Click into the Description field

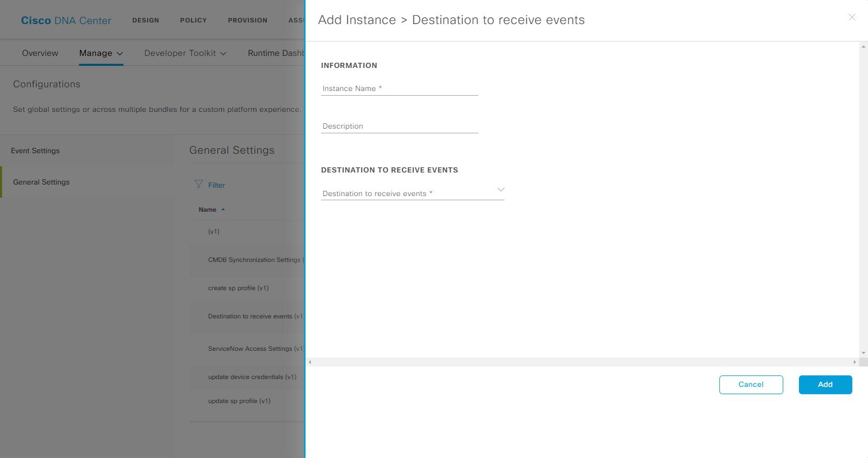pyautogui.click(x=399, y=126)
